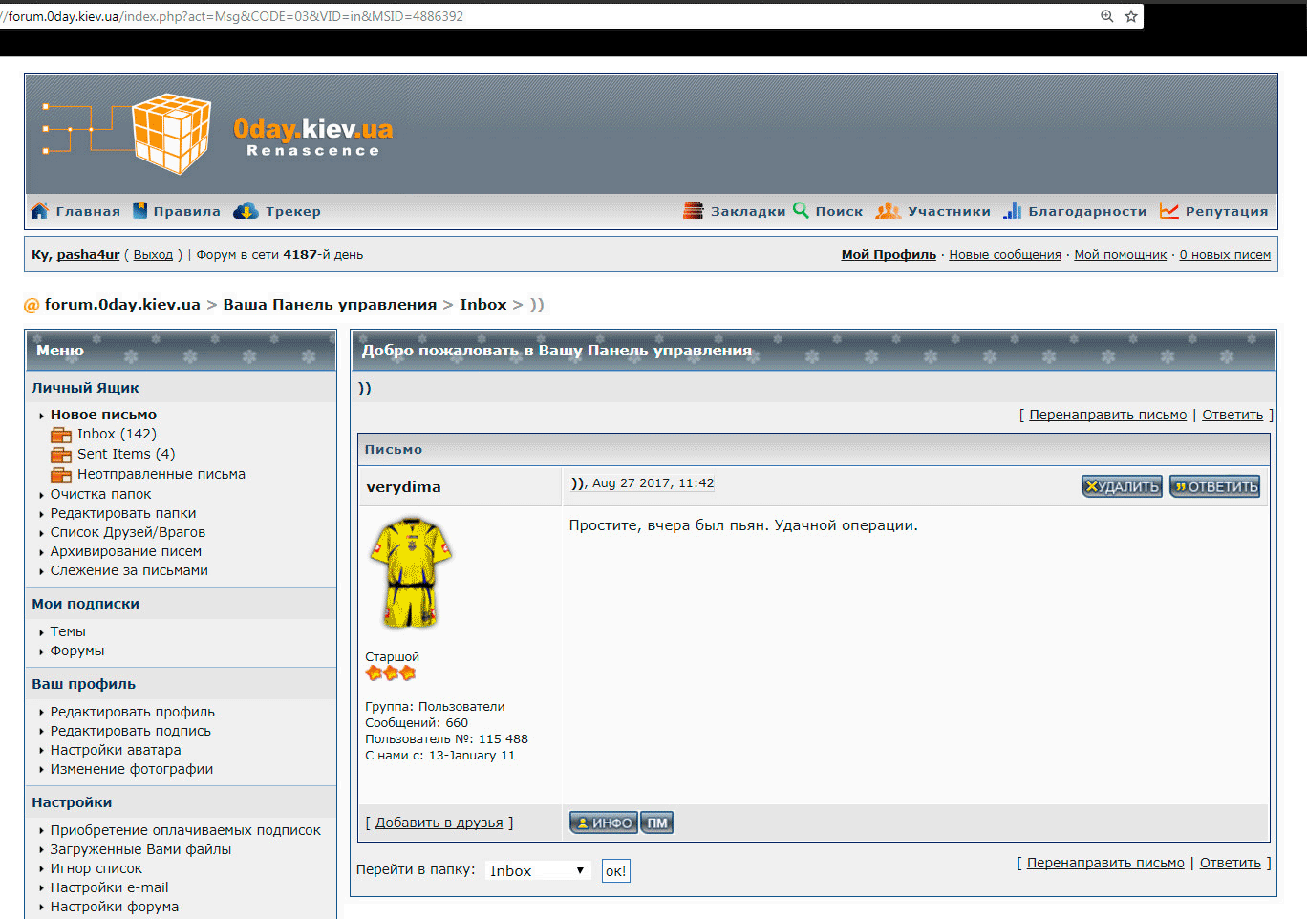Open the Главная home icon
This screenshot has width=1307, height=919.
click(39, 211)
